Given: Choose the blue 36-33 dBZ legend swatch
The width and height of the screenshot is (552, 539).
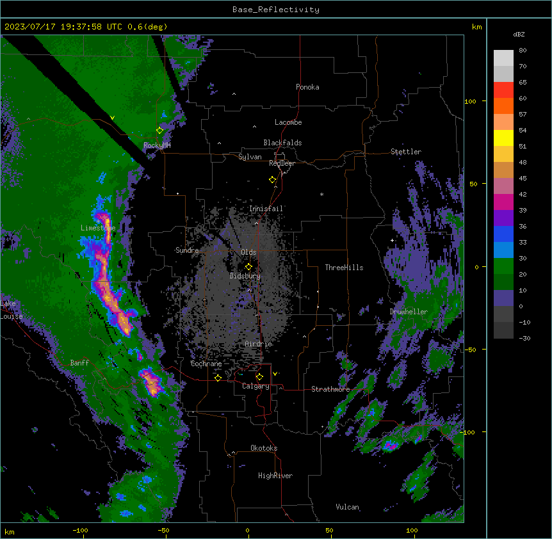Looking at the screenshot, I should point(503,234).
